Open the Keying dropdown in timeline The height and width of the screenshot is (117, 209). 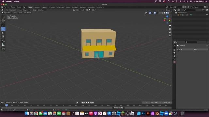tap(16, 103)
